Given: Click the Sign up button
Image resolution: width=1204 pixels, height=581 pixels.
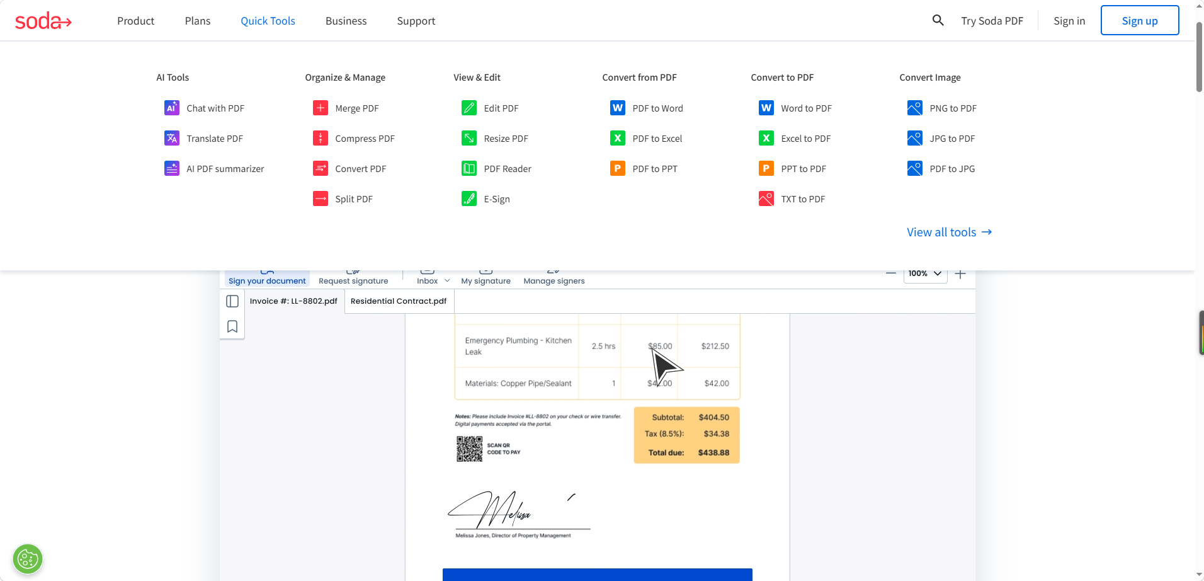Looking at the screenshot, I should click(1140, 20).
